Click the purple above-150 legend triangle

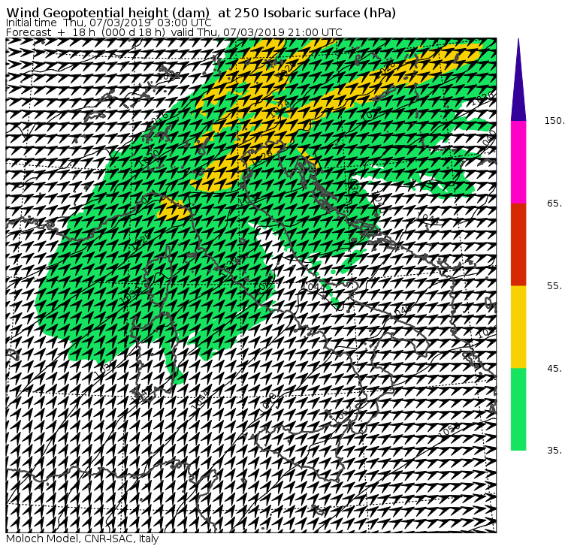(x=518, y=80)
